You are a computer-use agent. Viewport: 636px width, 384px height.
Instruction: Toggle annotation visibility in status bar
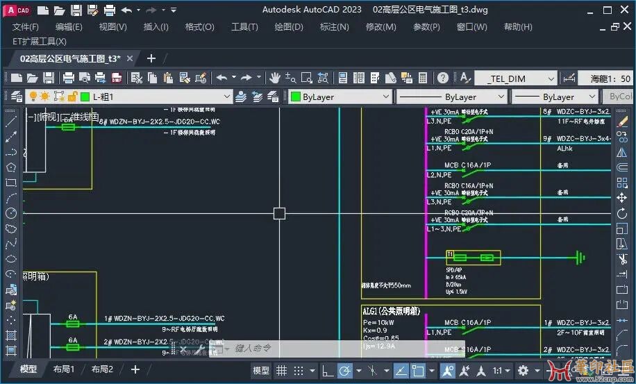[x=448, y=370]
